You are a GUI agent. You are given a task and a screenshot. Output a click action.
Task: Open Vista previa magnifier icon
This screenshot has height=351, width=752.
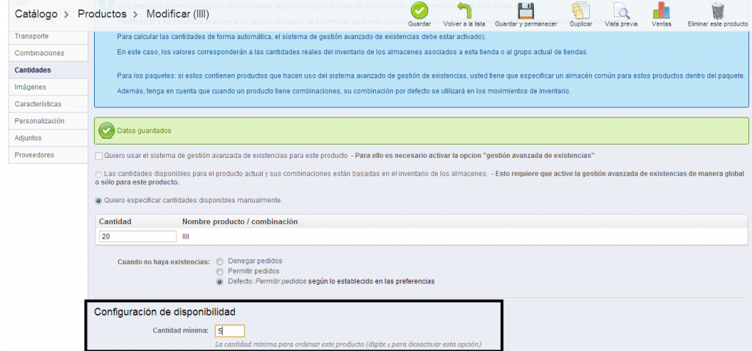click(621, 11)
